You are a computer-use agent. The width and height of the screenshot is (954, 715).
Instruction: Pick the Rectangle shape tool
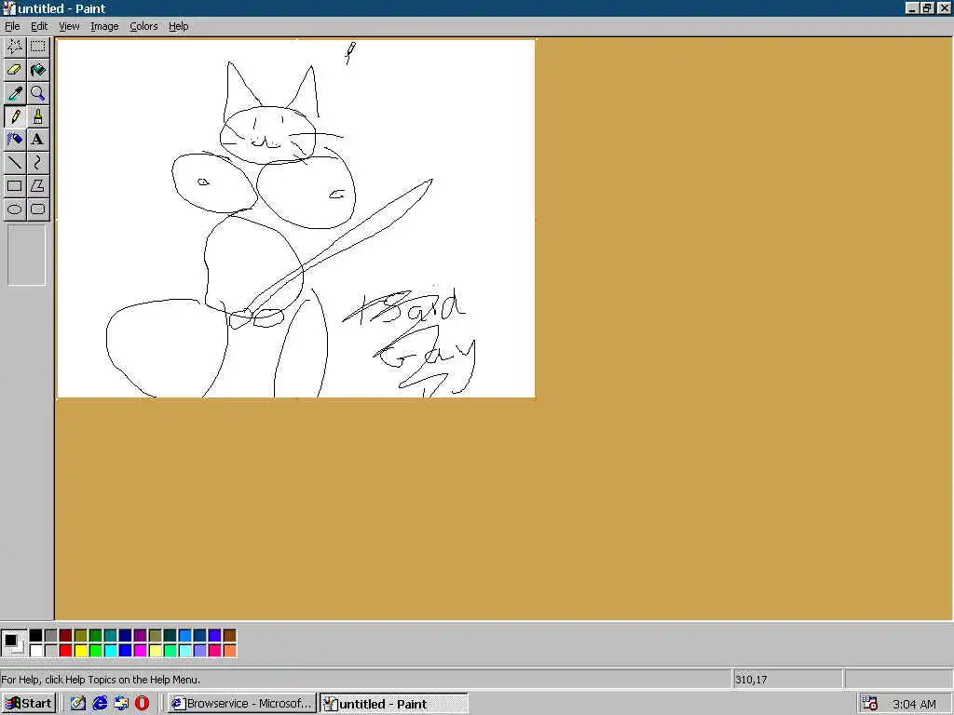click(15, 186)
